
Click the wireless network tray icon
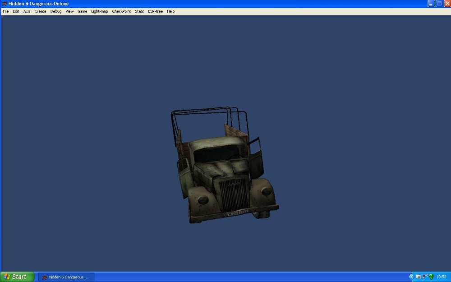(431, 277)
